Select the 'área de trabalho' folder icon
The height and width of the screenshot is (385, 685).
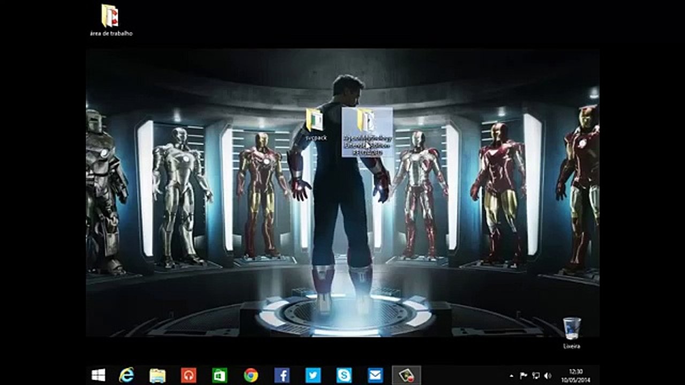(111, 20)
